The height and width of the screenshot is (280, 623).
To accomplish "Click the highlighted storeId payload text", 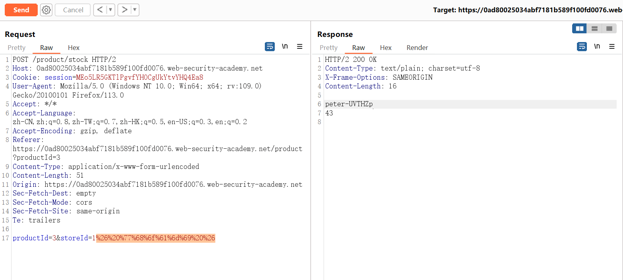I will (x=155, y=238).
